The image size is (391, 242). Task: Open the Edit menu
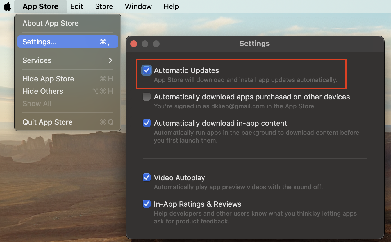click(x=77, y=6)
